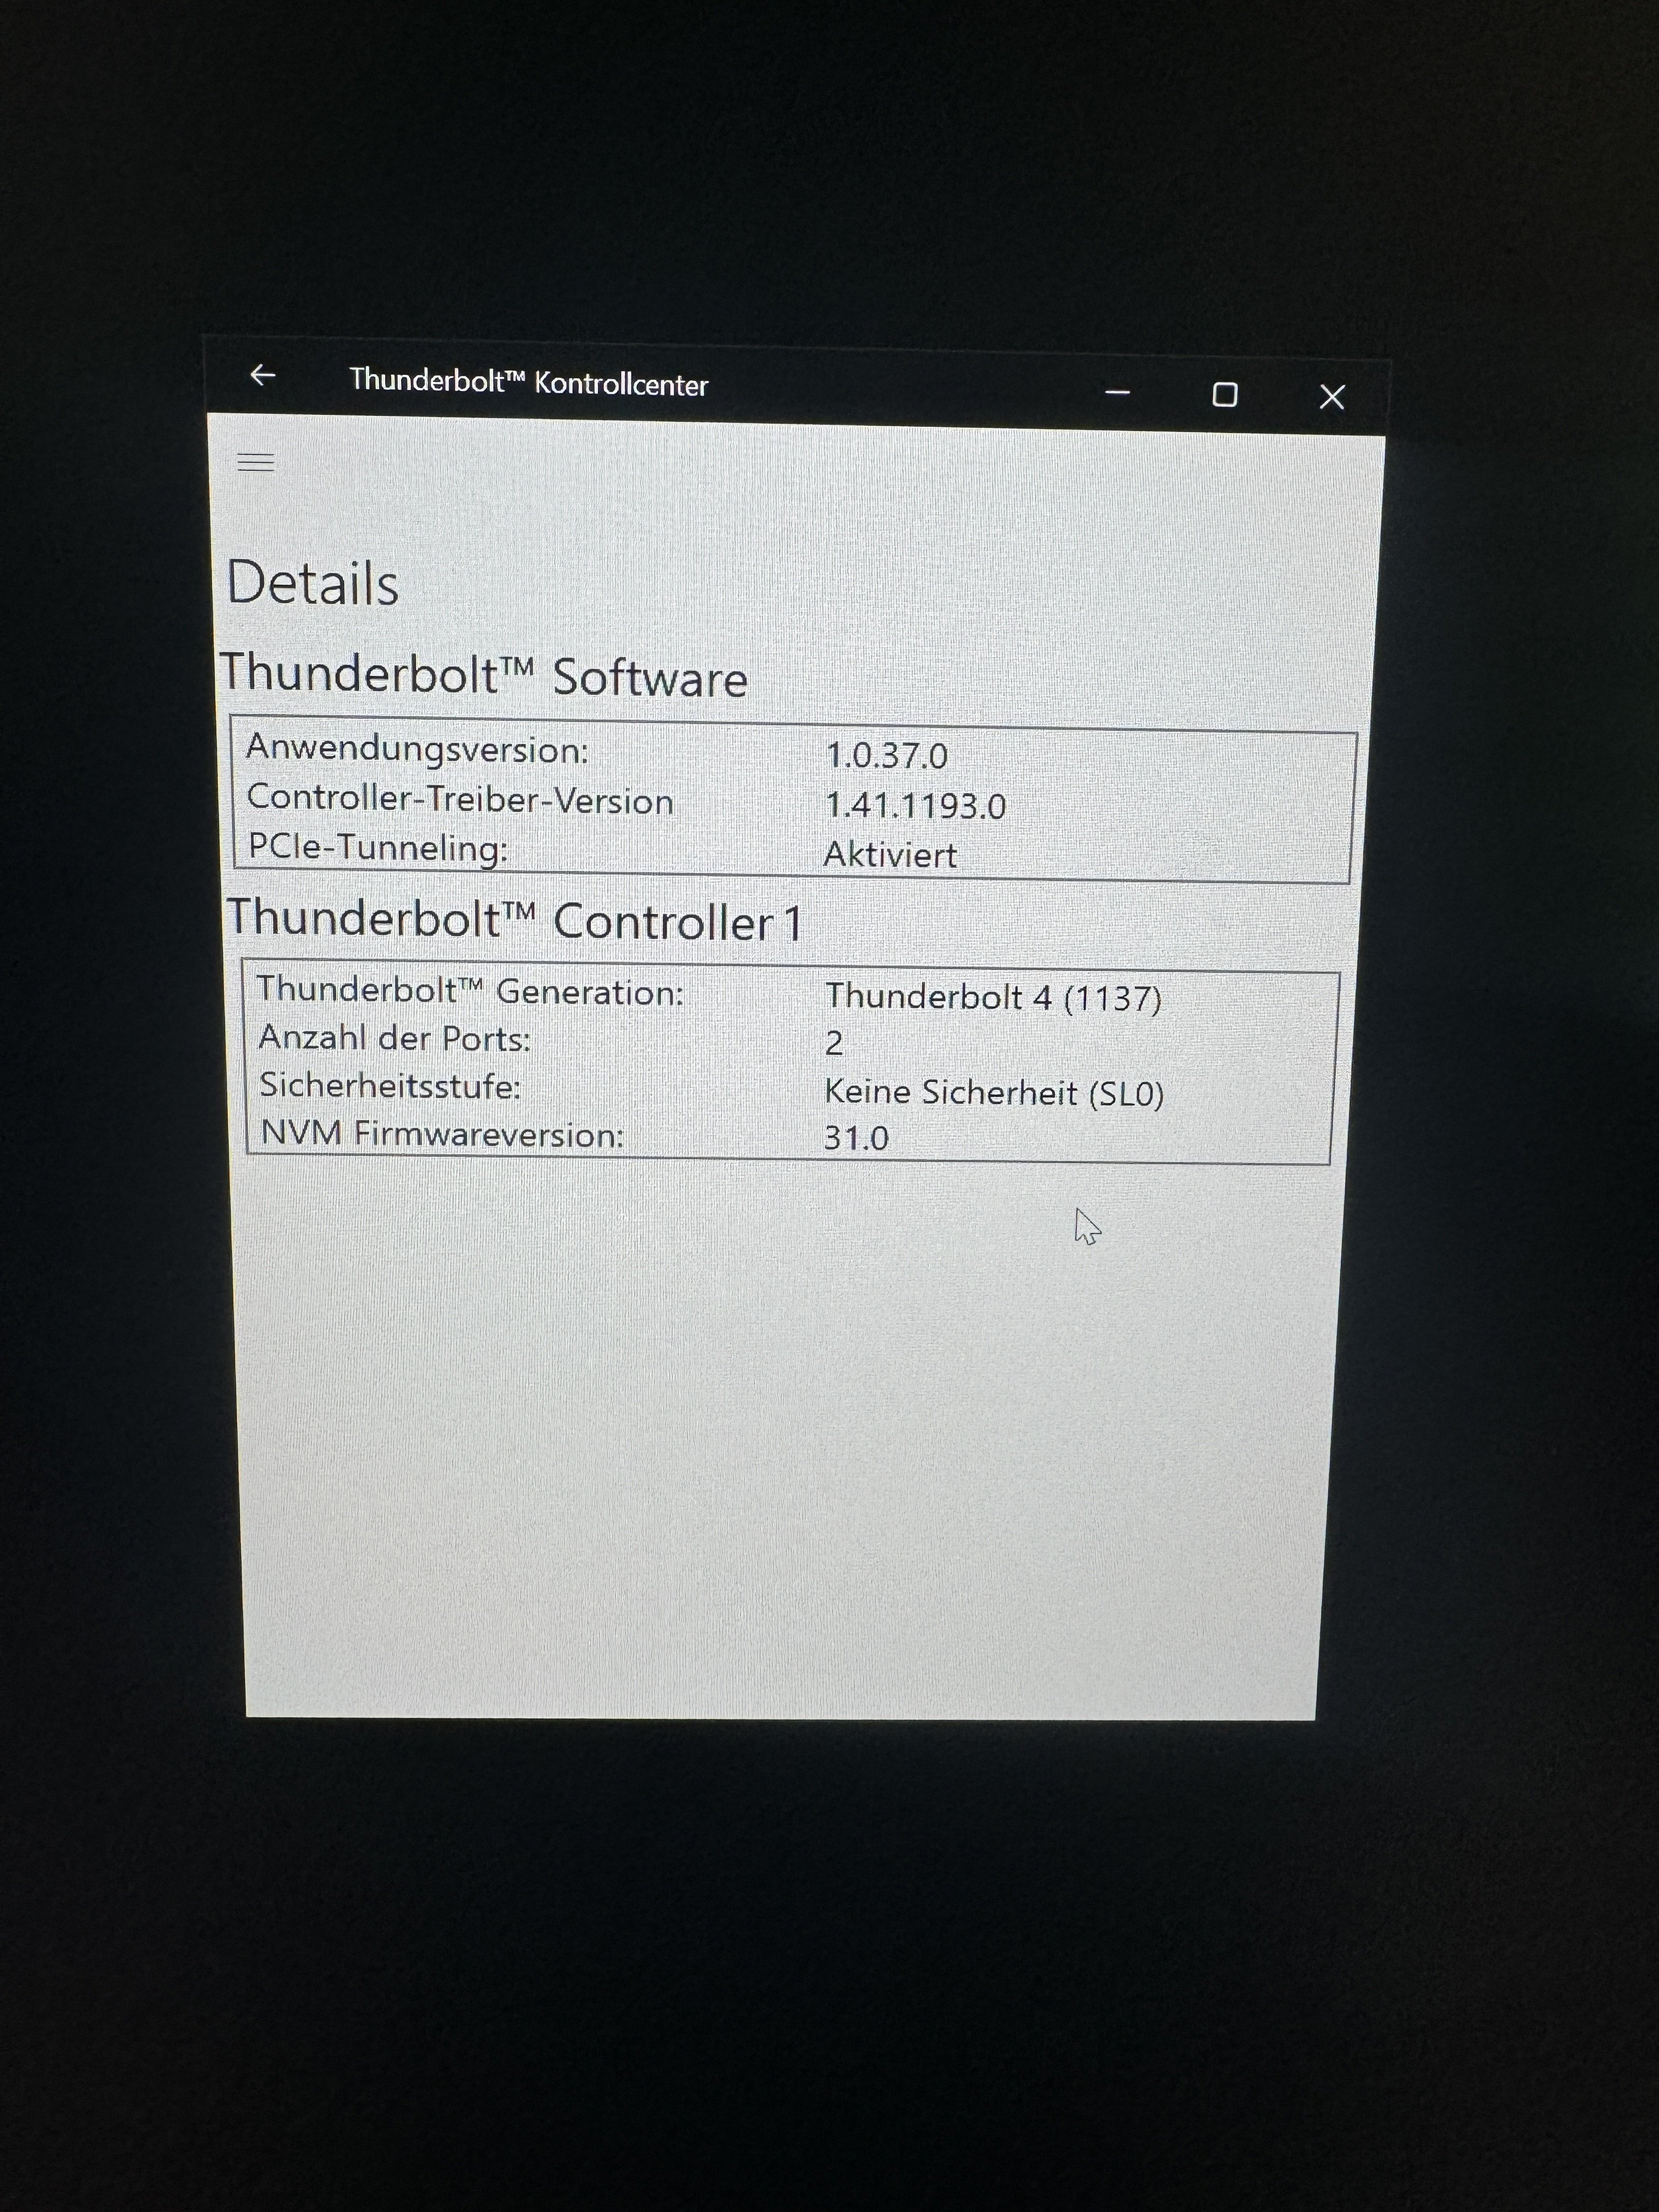Select the Thunderbolt Software section heading
The image size is (1659, 2212).
484,675
